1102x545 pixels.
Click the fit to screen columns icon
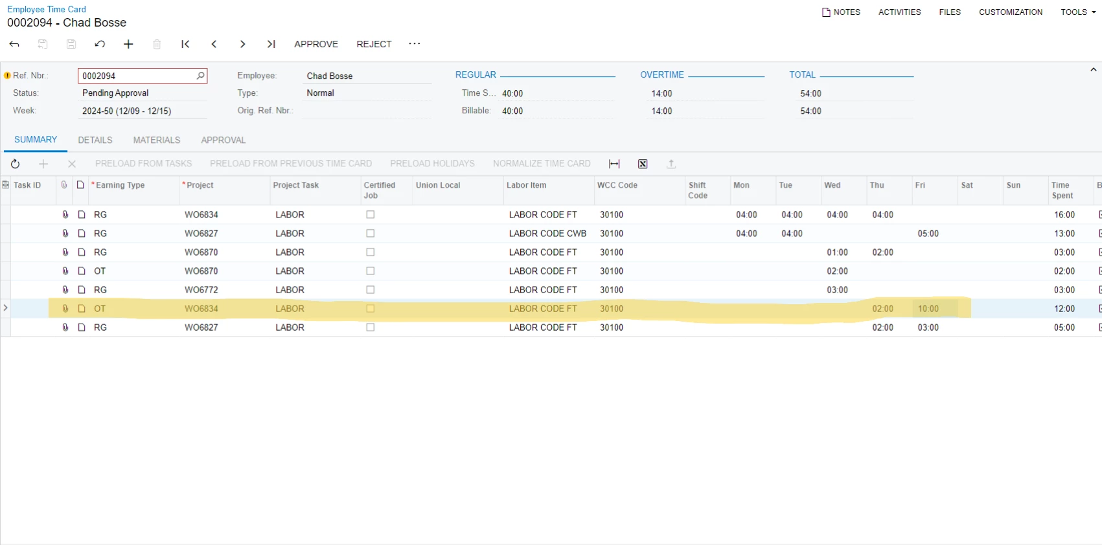614,164
